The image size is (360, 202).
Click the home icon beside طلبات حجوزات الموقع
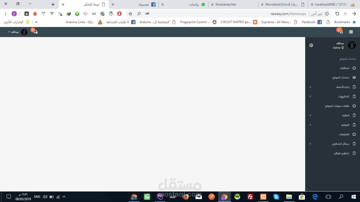coord(354,106)
